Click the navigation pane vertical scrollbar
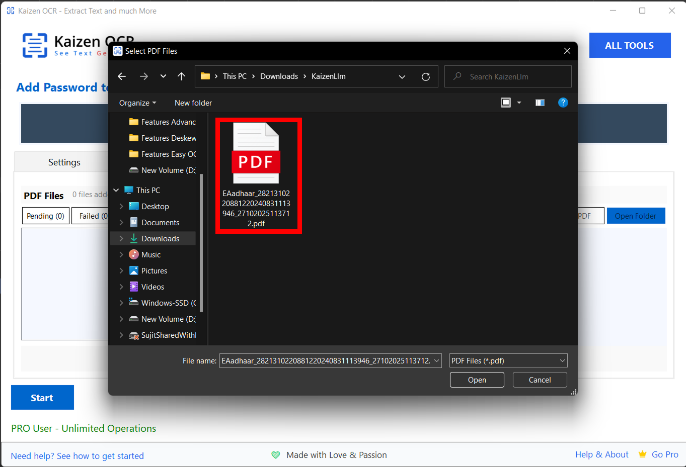This screenshot has width=686, height=467. (201, 241)
